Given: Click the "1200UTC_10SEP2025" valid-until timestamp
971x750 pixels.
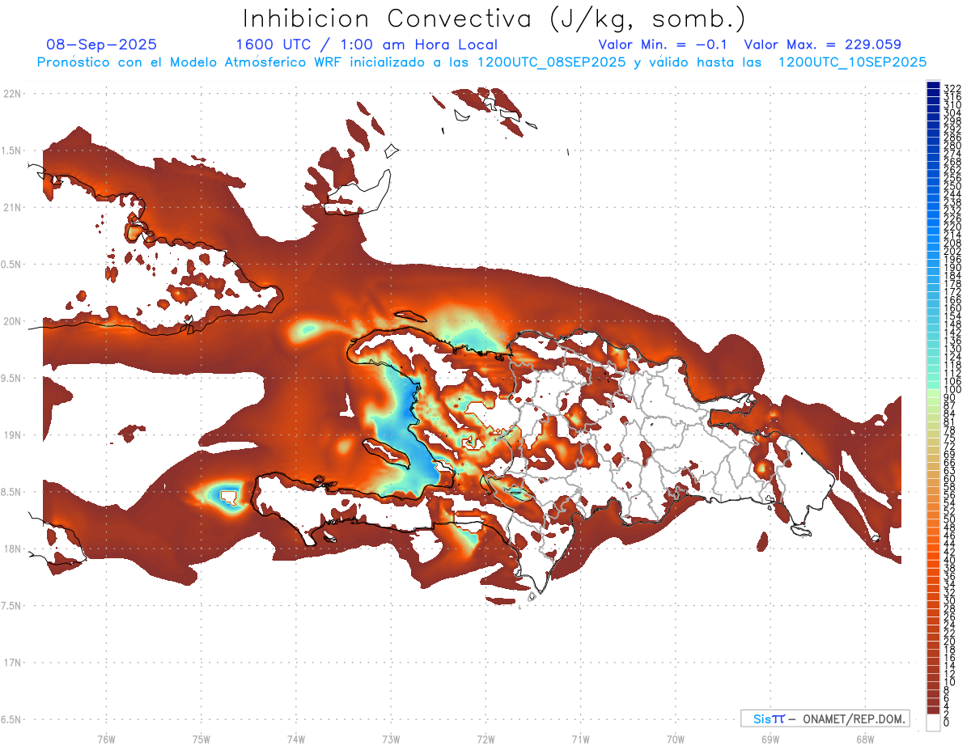Looking at the screenshot, I should [x=852, y=62].
